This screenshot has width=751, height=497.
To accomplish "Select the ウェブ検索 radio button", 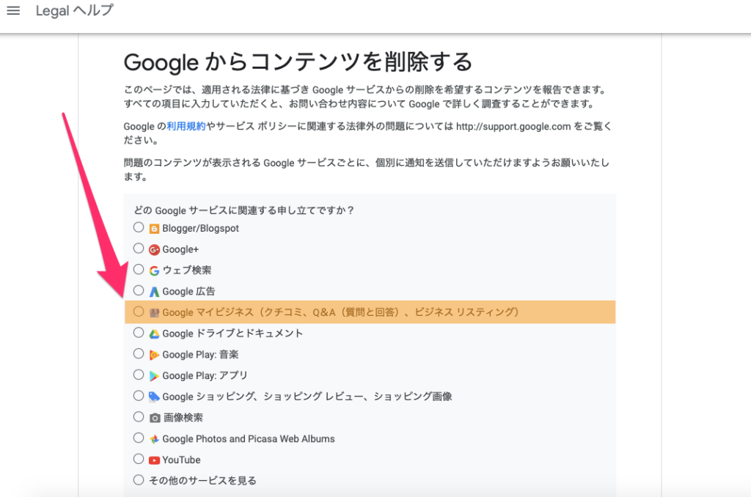I will [x=139, y=270].
